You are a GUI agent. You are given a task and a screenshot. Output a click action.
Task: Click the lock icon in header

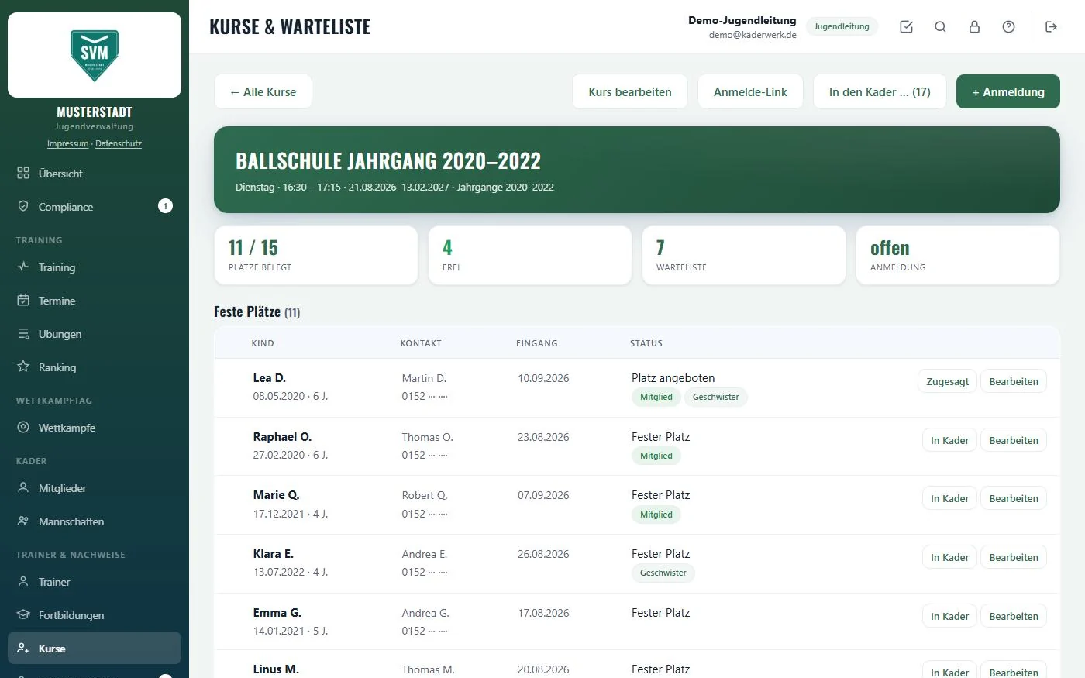point(974,27)
